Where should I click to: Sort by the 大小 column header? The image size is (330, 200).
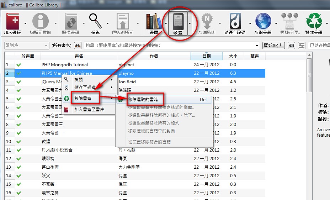[x=233, y=56]
